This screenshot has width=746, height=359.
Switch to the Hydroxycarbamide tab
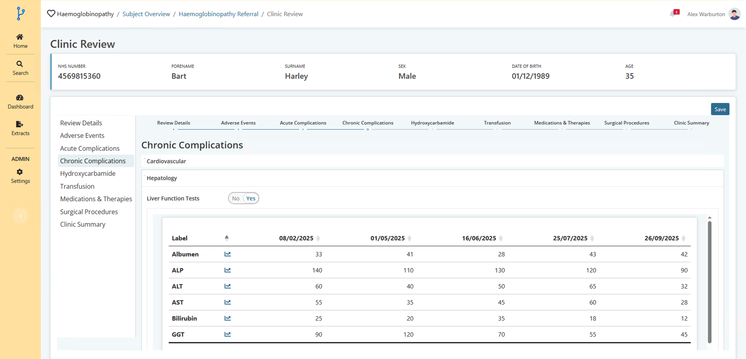tap(432, 123)
